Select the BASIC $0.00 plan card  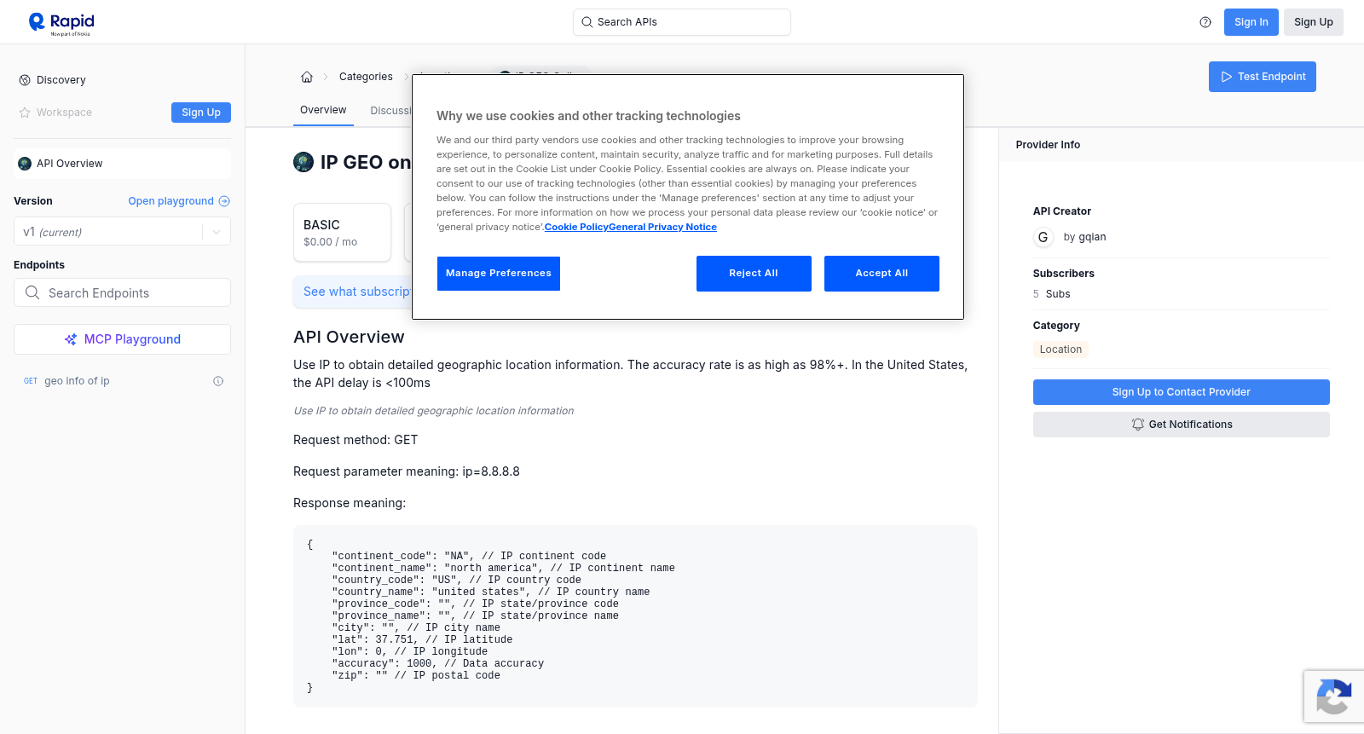pyautogui.click(x=342, y=232)
